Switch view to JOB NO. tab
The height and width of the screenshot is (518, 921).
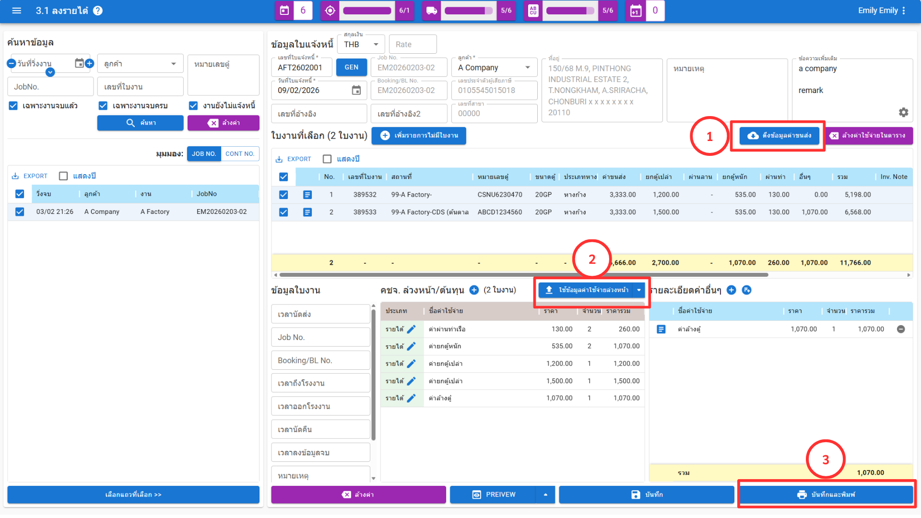pos(204,154)
